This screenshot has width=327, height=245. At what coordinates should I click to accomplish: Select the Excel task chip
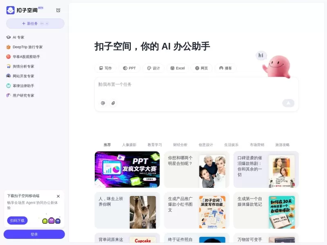pyautogui.click(x=177, y=68)
